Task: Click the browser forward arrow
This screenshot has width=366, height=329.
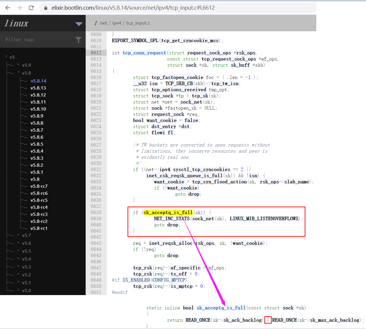Action: (19, 8)
